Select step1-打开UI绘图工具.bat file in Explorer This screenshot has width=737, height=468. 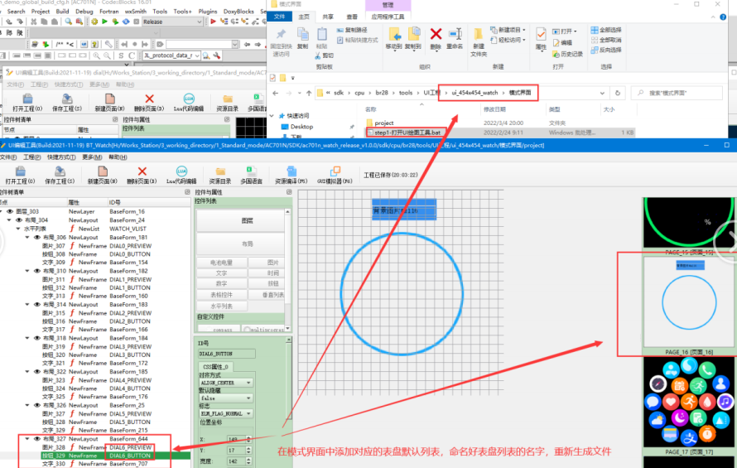click(407, 133)
